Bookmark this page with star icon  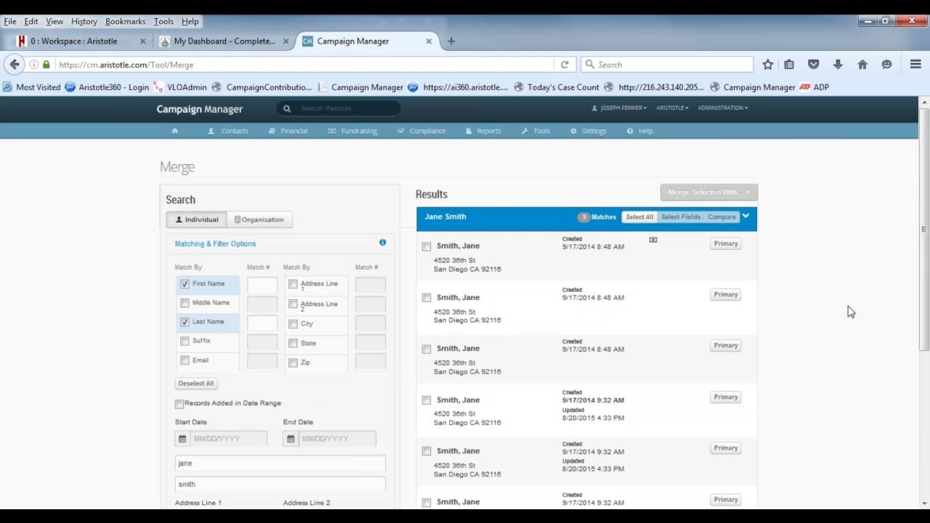coord(768,65)
